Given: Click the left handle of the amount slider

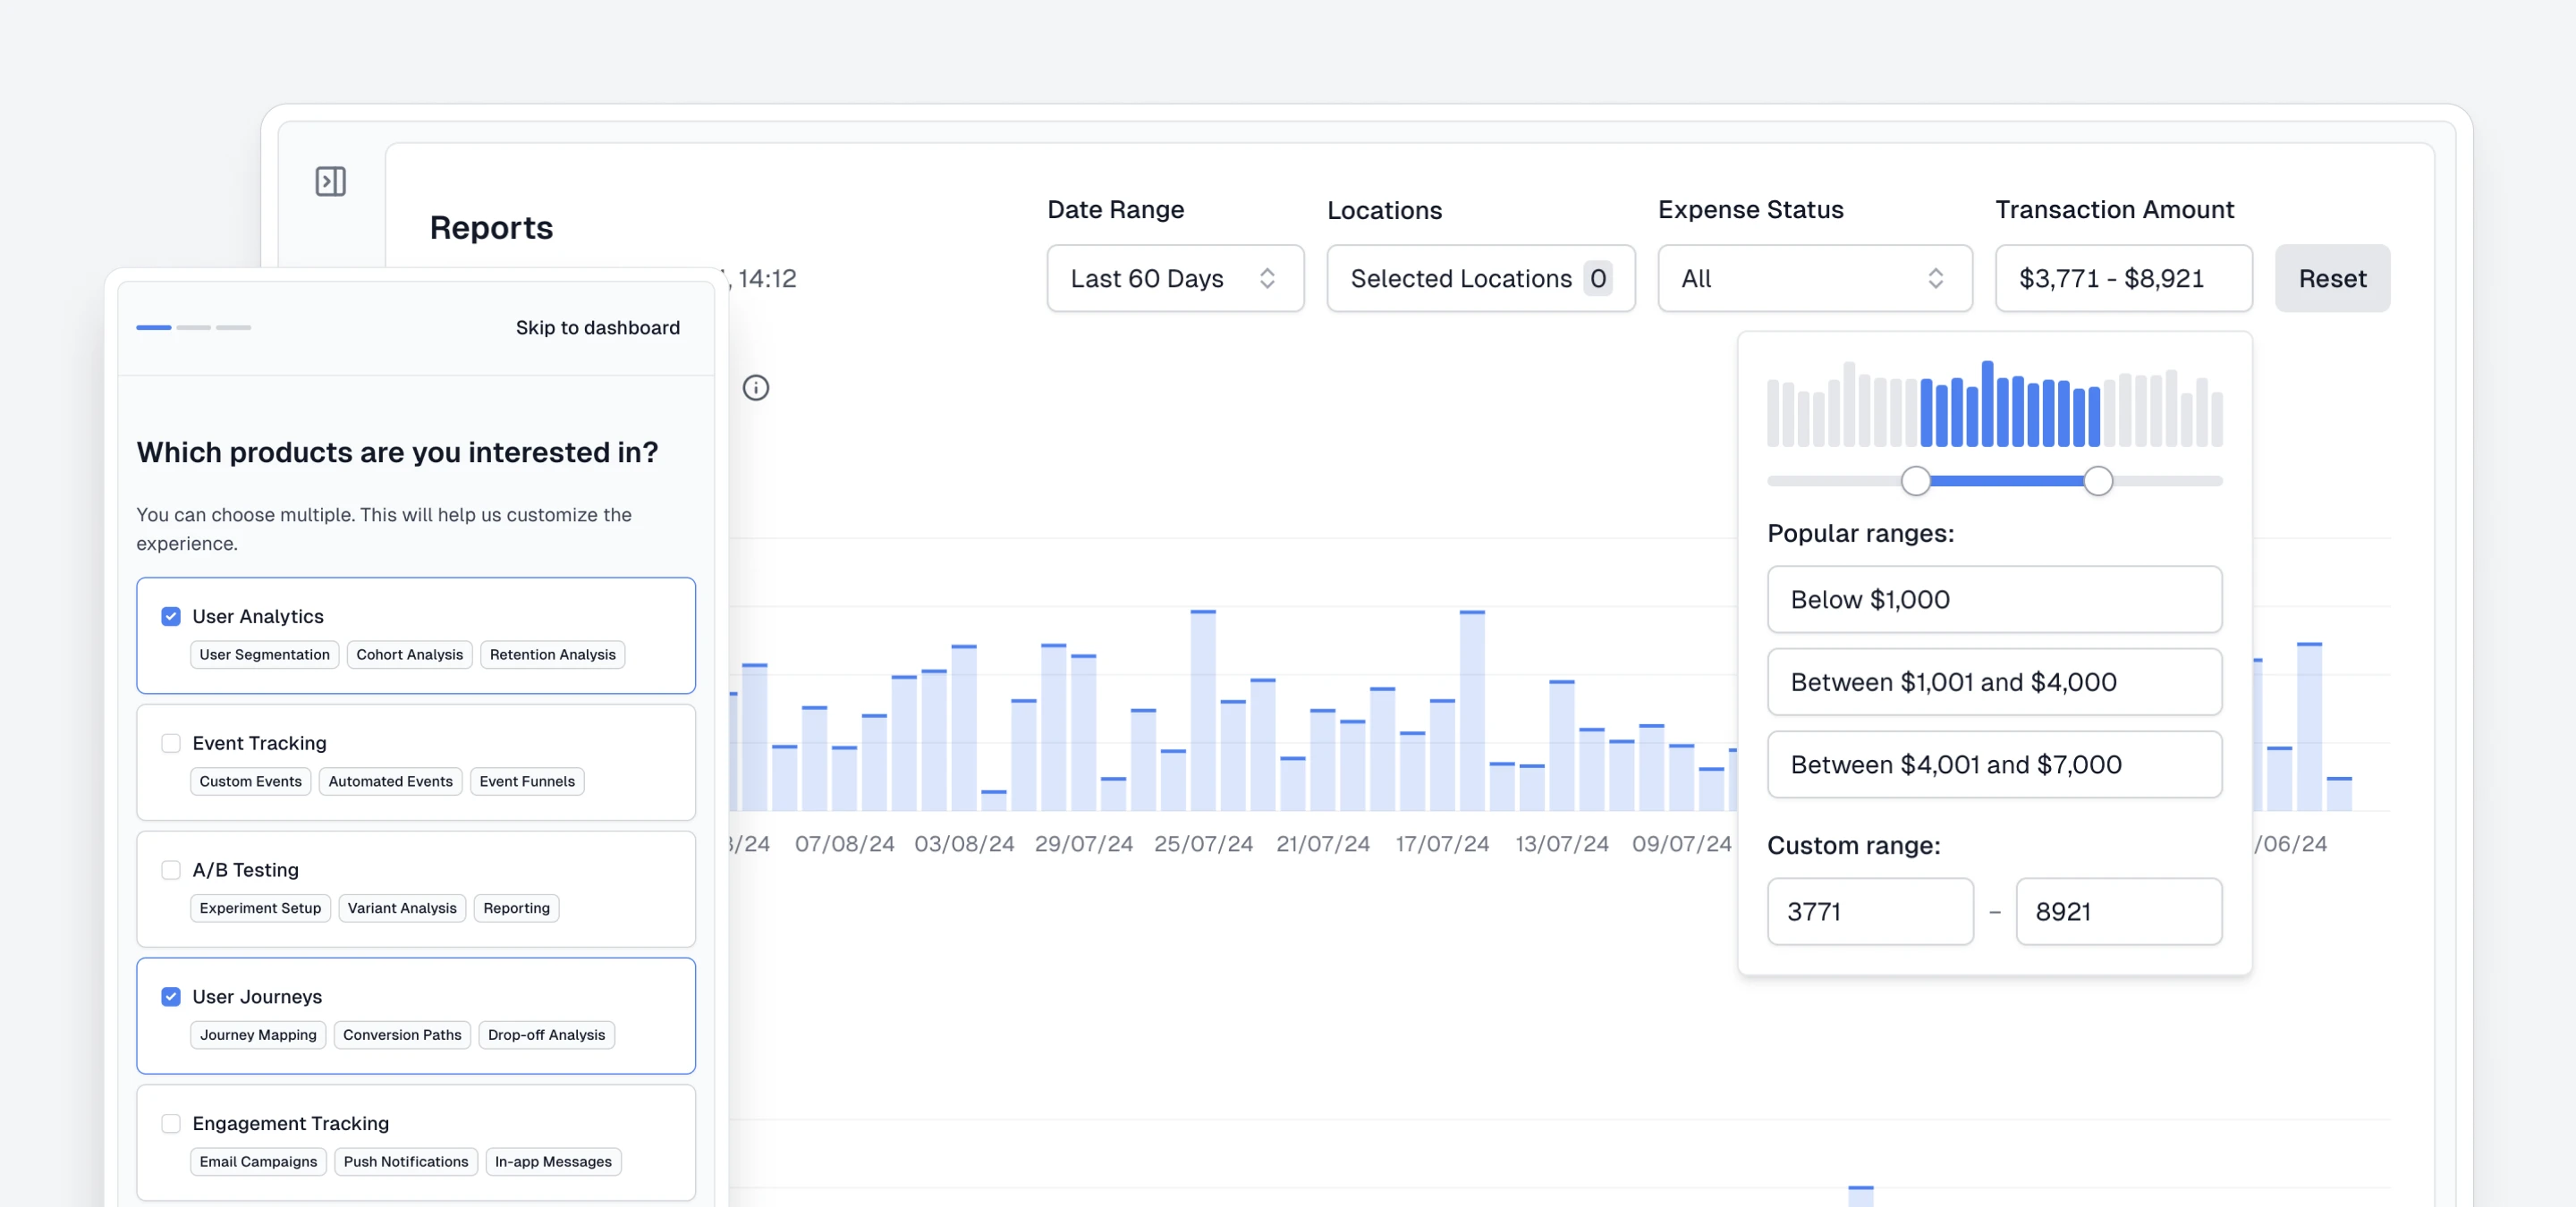Looking at the screenshot, I should [x=1916, y=481].
